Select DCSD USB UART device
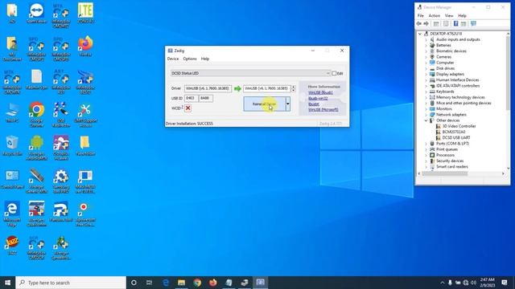Image resolution: width=515 pixels, height=289 pixels. click(456, 138)
